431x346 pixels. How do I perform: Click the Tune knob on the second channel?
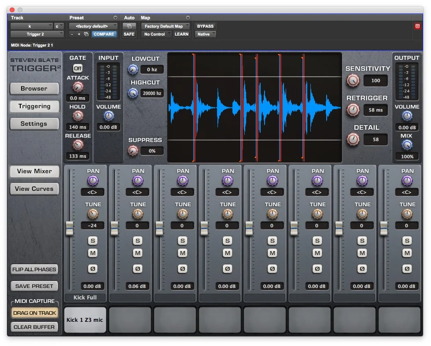pos(138,214)
